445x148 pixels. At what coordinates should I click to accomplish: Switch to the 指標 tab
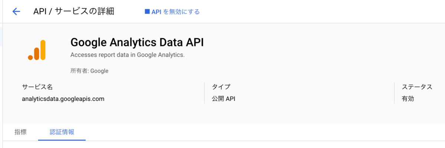(20, 132)
